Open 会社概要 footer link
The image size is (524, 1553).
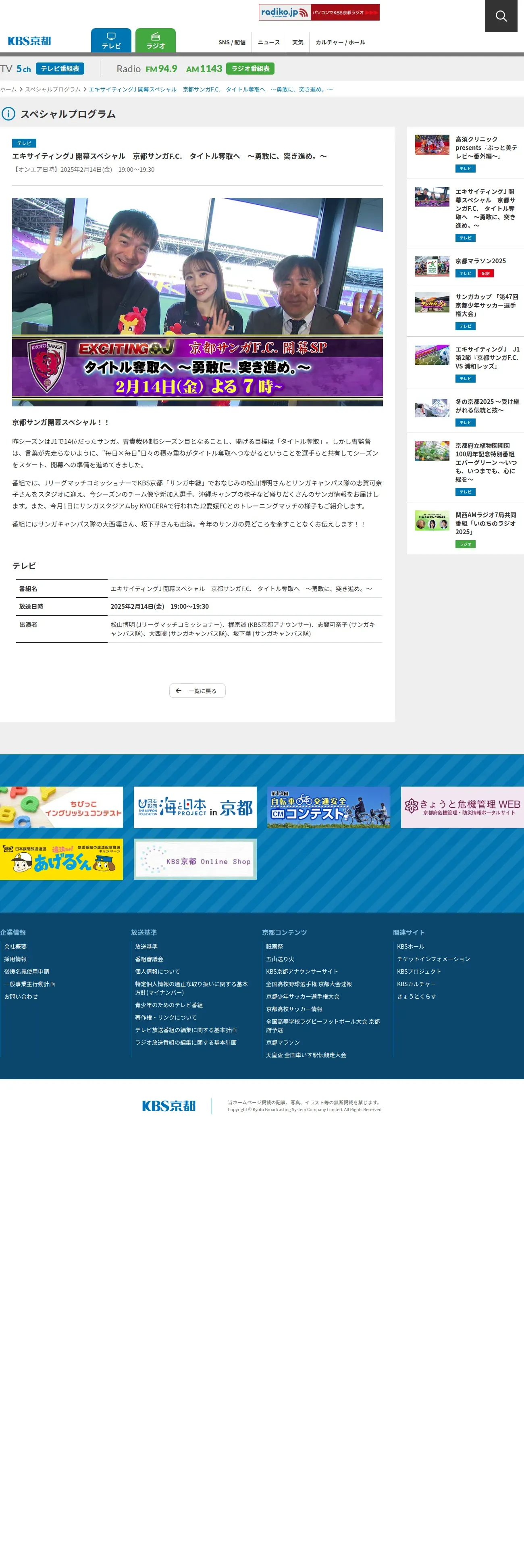pyautogui.click(x=15, y=947)
